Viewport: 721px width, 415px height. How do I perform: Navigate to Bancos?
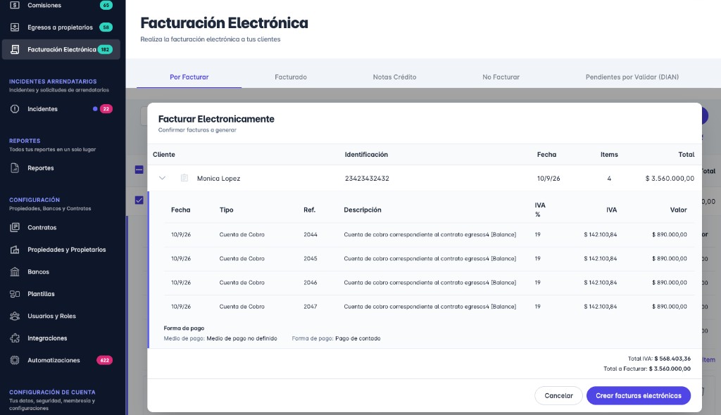click(61, 272)
